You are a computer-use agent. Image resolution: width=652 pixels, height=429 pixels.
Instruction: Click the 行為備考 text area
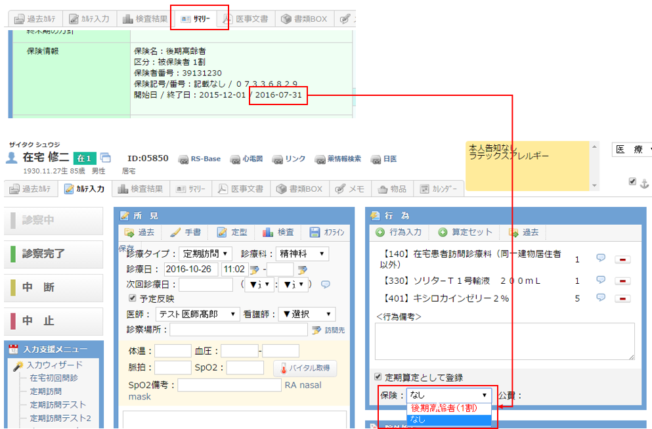(x=505, y=341)
